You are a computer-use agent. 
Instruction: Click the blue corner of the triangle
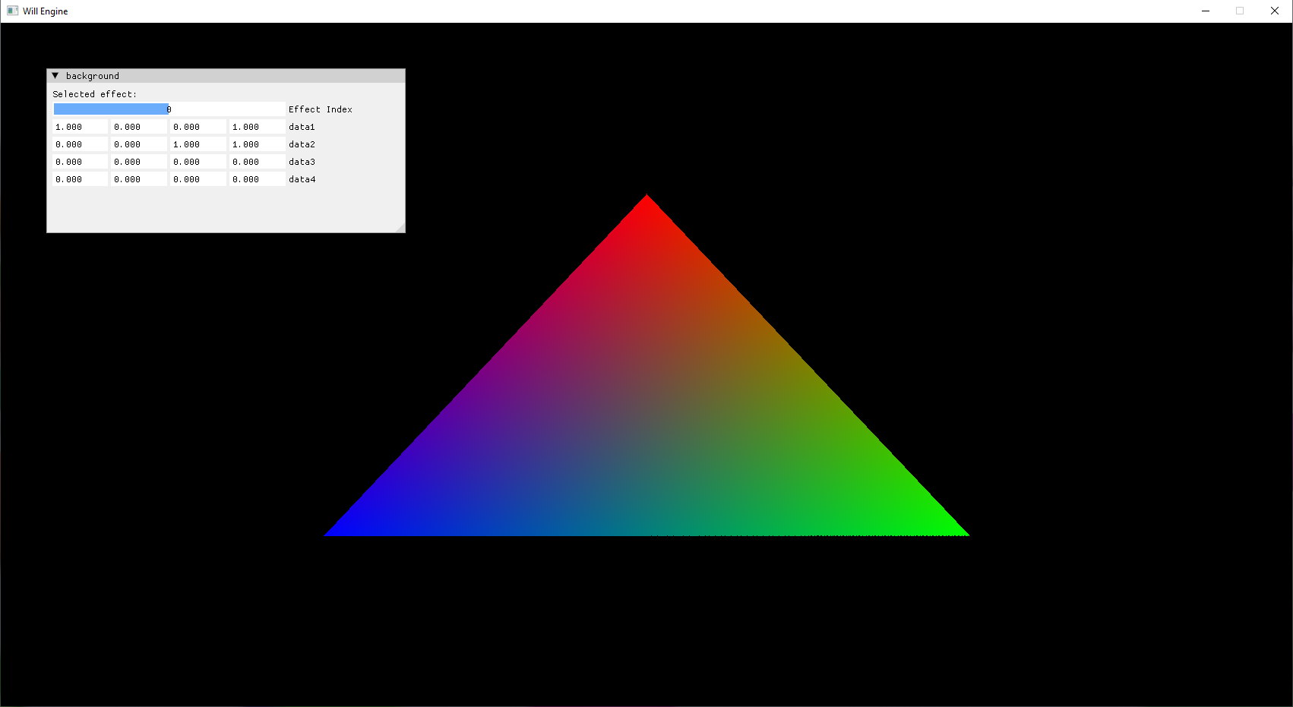pyautogui.click(x=334, y=532)
